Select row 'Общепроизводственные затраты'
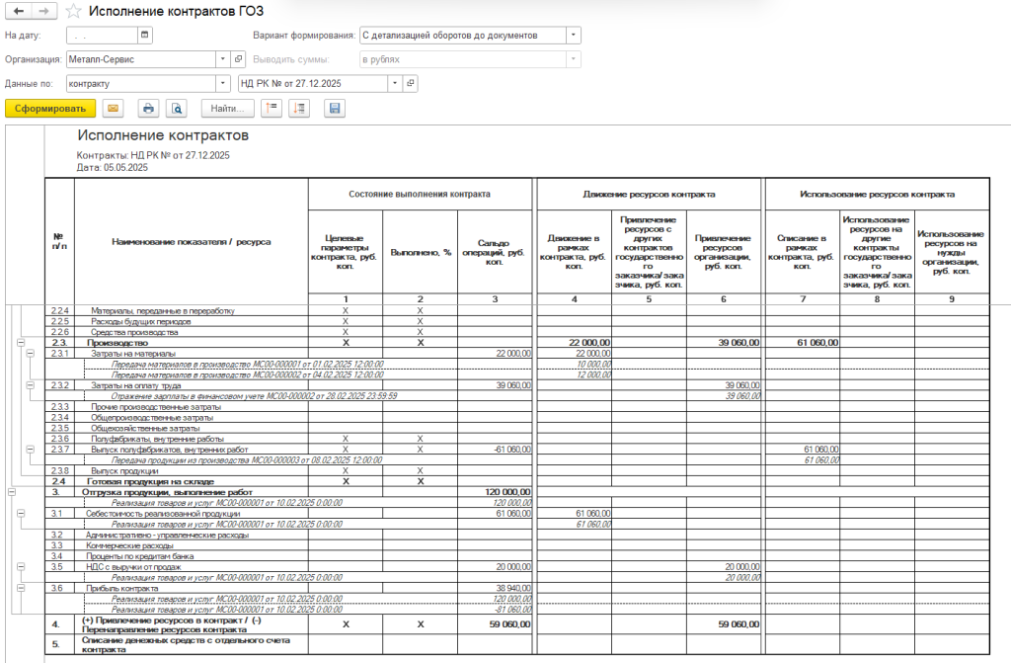This screenshot has height=663, width=1011. (151, 418)
